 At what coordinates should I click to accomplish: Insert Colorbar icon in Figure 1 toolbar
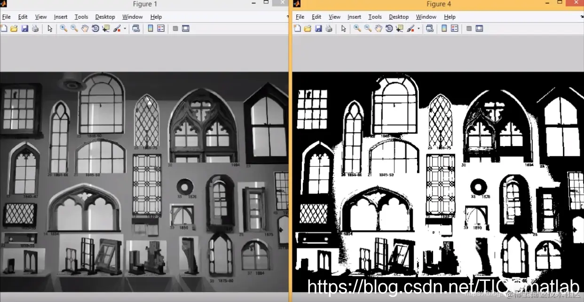click(x=150, y=29)
